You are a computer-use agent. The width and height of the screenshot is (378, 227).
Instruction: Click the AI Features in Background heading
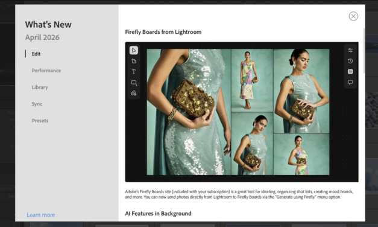tap(158, 214)
